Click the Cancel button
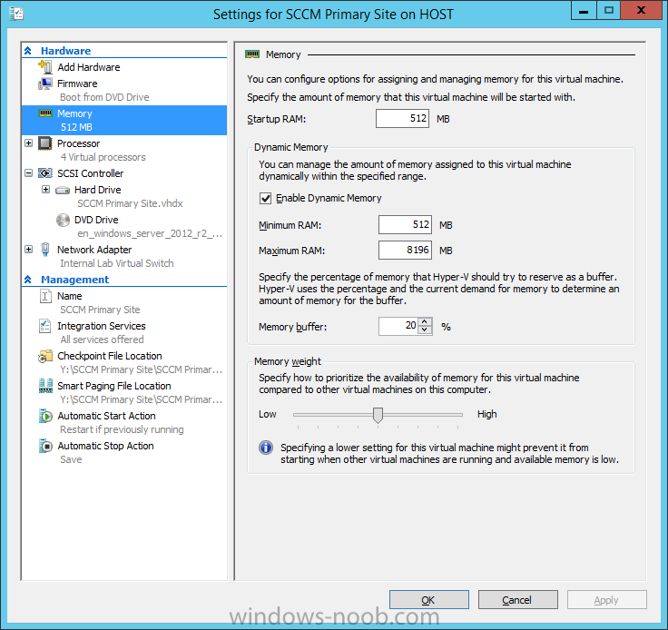Image resolution: width=668 pixels, height=630 pixels. pyautogui.click(x=518, y=600)
